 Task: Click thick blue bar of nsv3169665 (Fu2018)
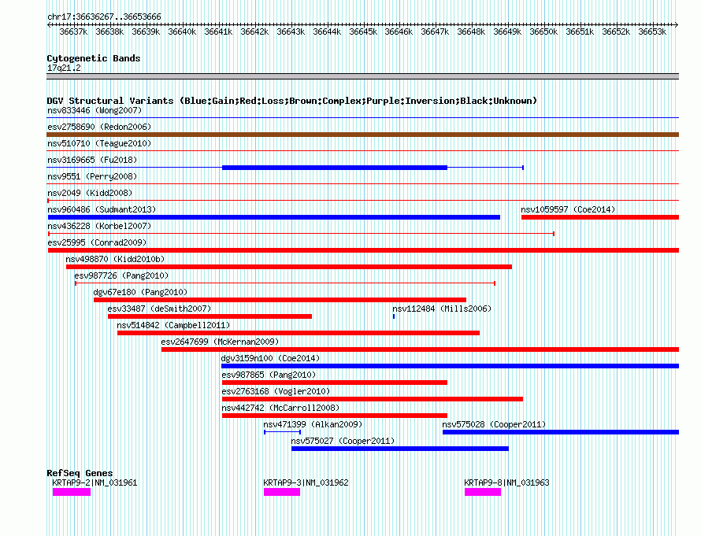(x=335, y=168)
